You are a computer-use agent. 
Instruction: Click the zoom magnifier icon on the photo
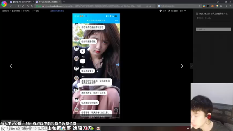(116, 110)
